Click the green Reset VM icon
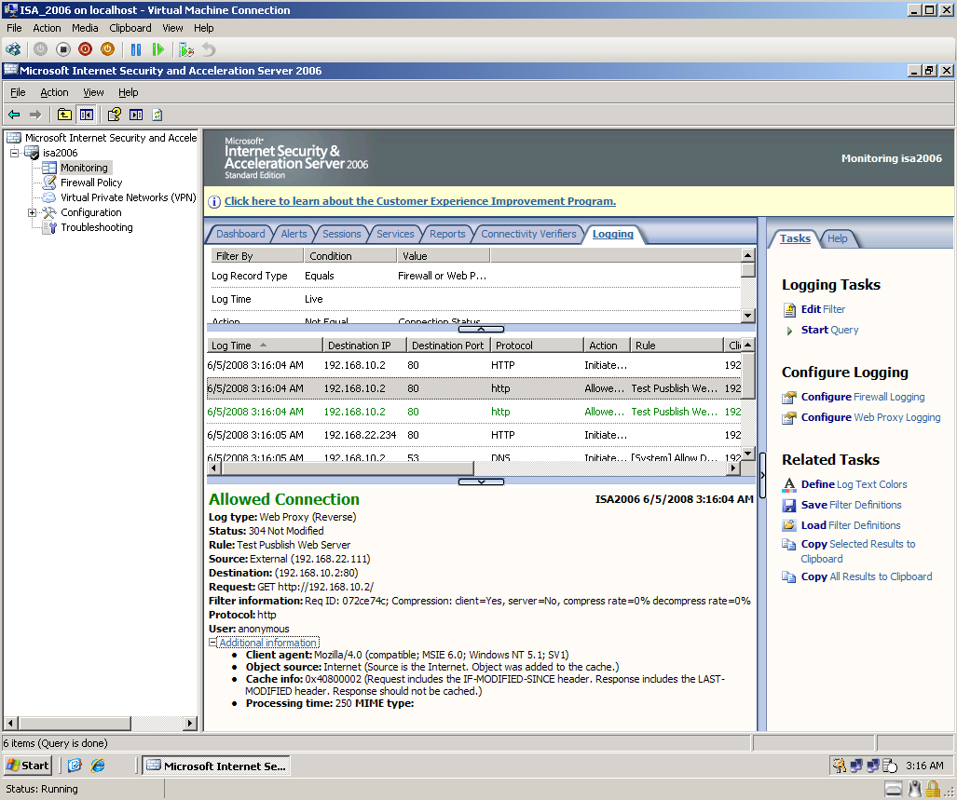The height and width of the screenshot is (800, 957). pyautogui.click(x=158, y=49)
